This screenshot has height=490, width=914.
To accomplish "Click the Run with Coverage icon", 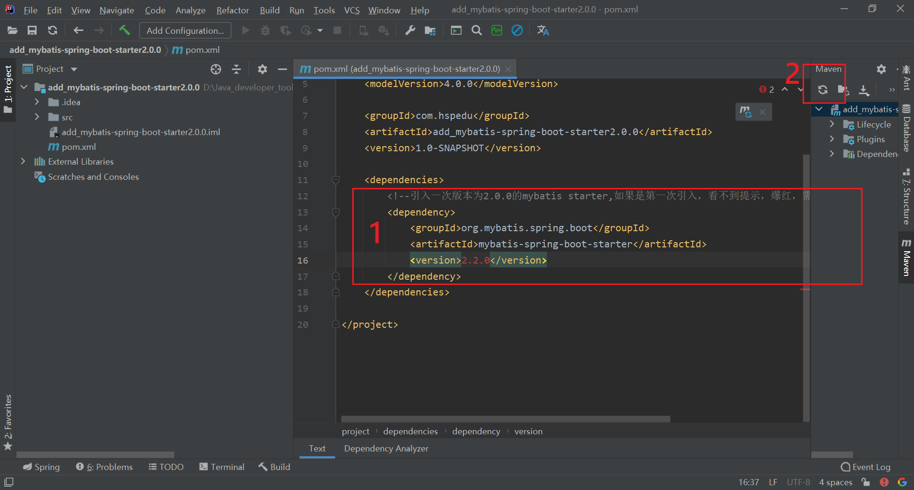I will click(286, 30).
